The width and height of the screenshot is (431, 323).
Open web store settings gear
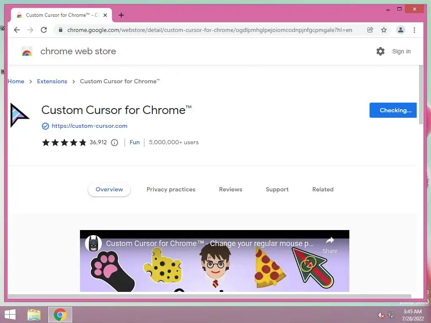tap(380, 51)
